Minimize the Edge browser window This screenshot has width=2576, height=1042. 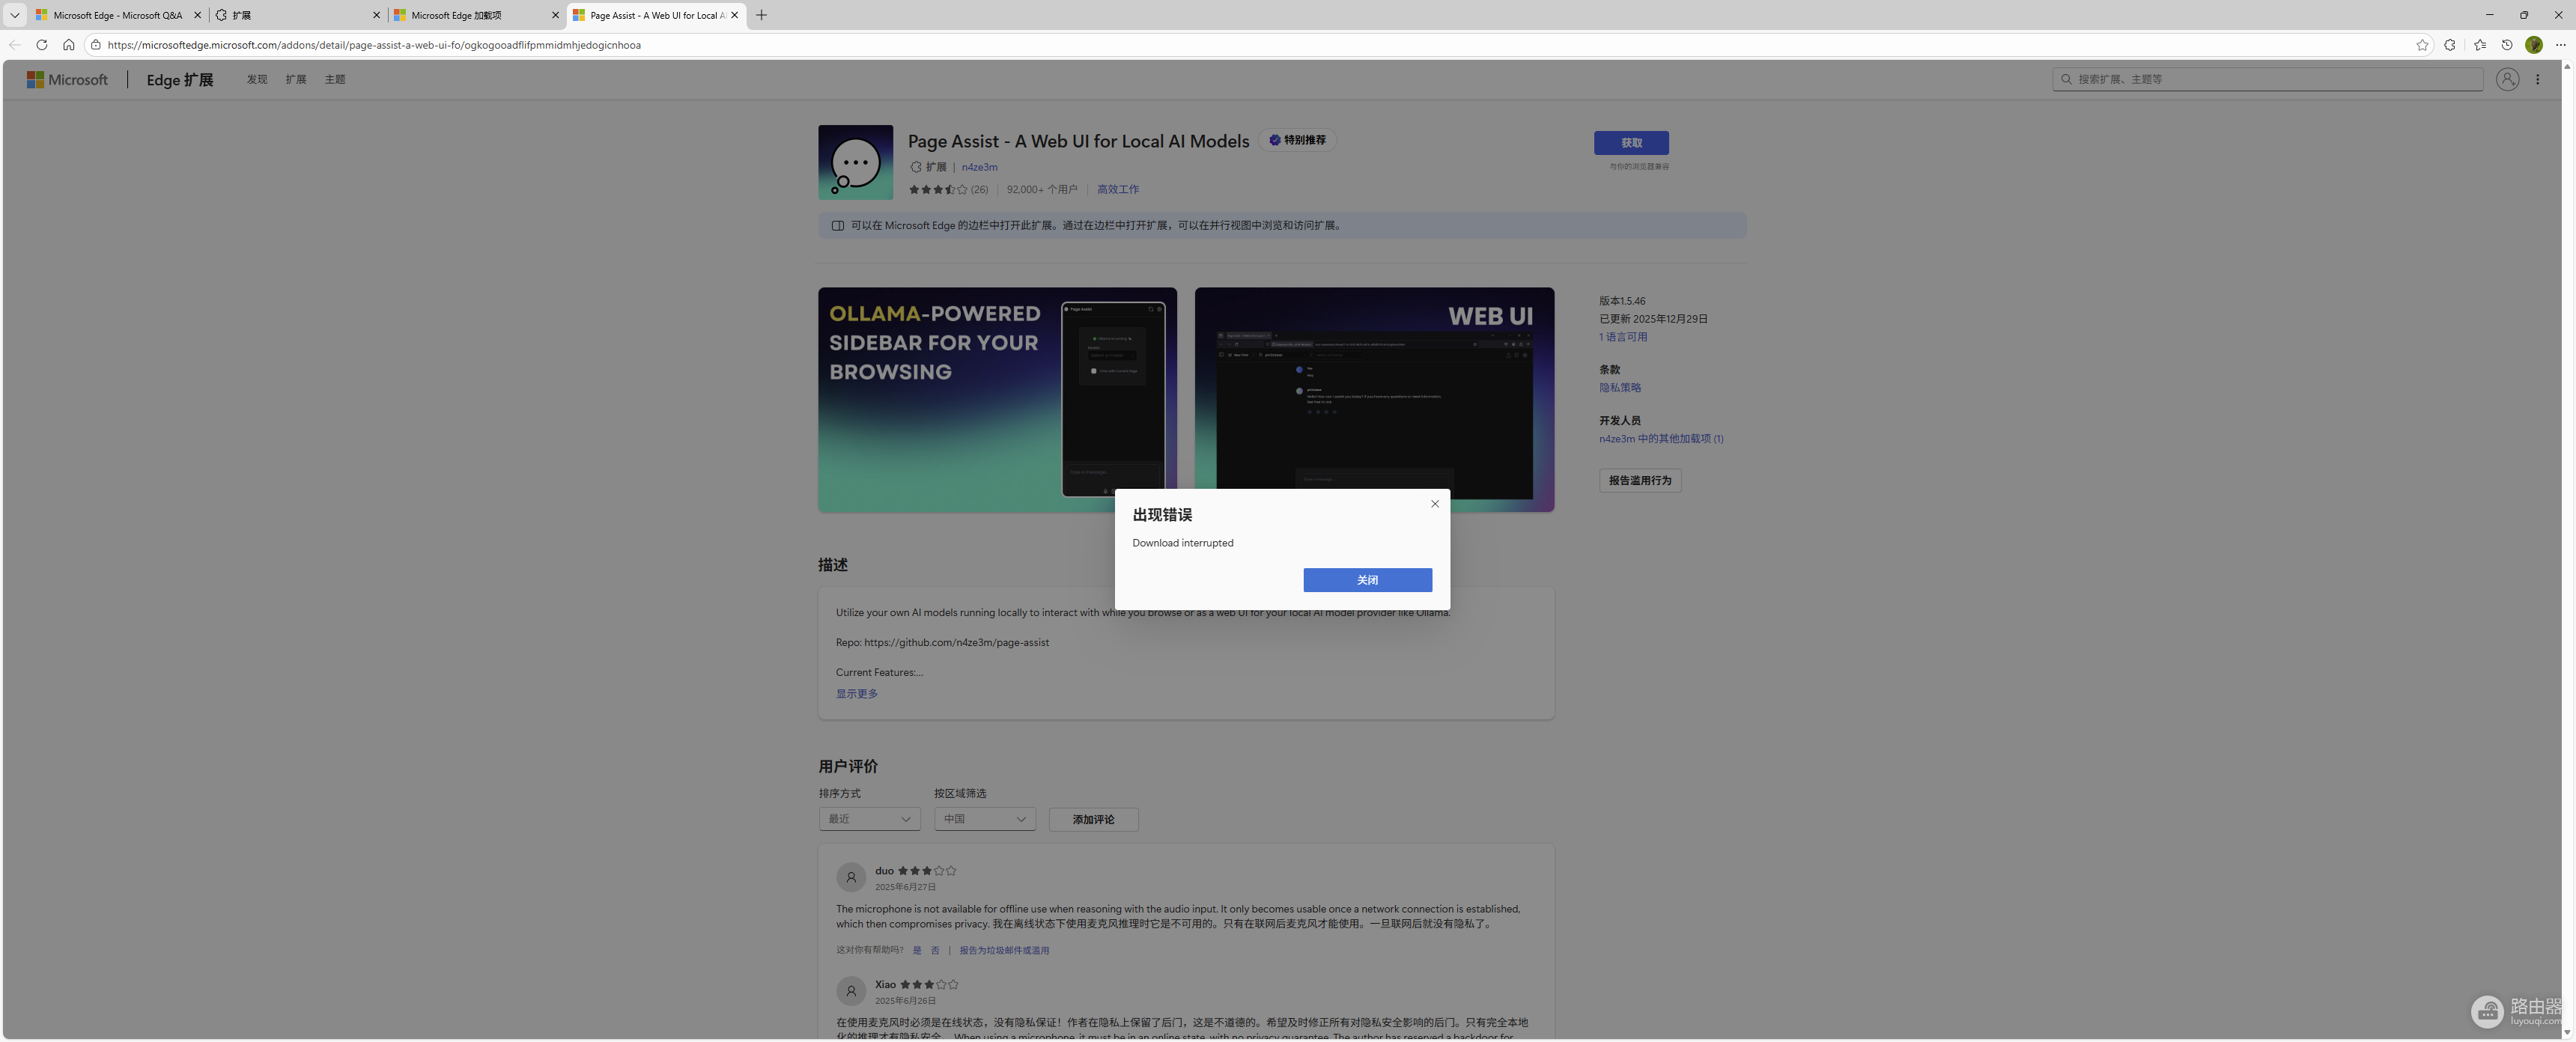2490,15
